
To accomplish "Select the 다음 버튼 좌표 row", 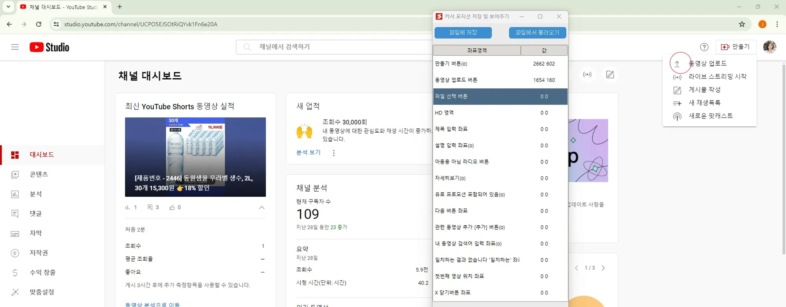I will pos(500,211).
